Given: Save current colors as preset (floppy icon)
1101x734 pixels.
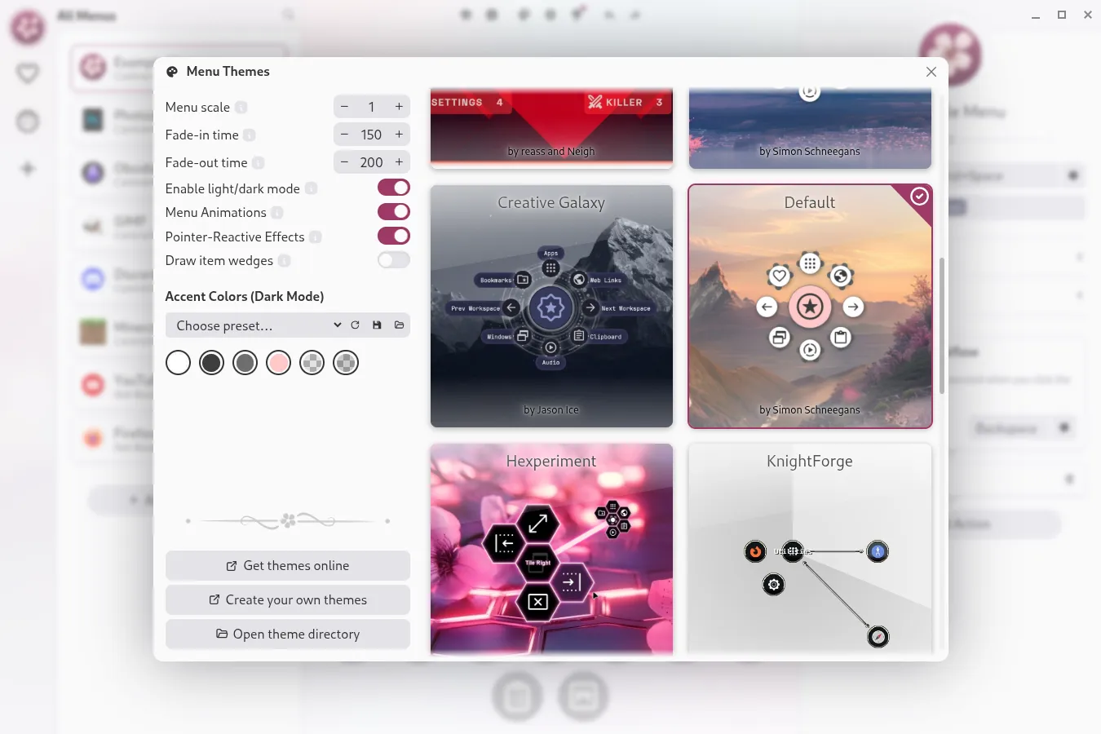Looking at the screenshot, I should (377, 325).
